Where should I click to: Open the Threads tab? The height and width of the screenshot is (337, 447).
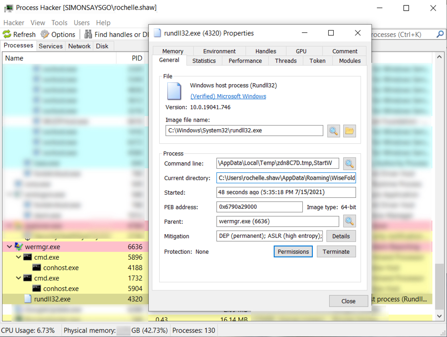(x=286, y=61)
